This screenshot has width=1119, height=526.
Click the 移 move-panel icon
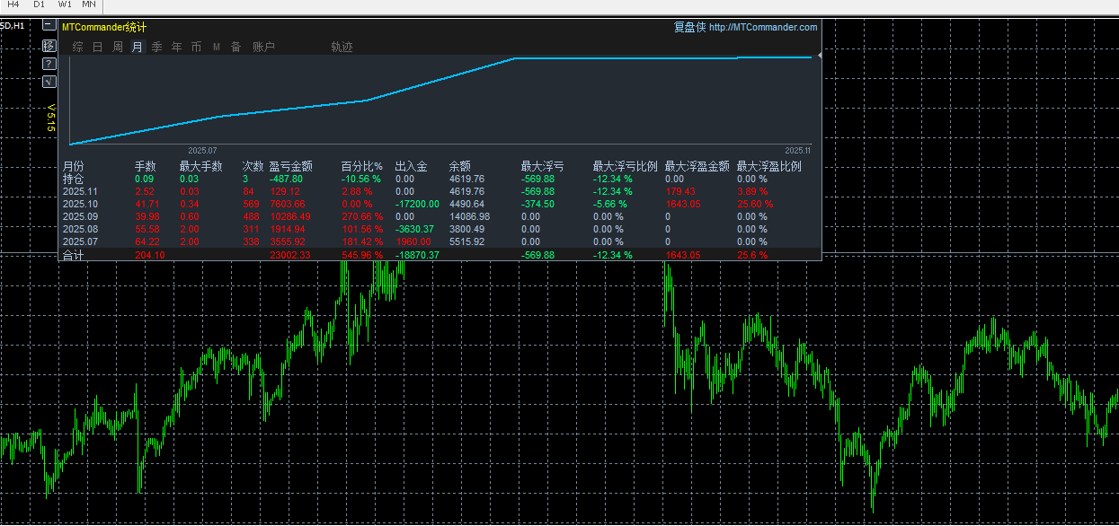pyautogui.click(x=49, y=45)
